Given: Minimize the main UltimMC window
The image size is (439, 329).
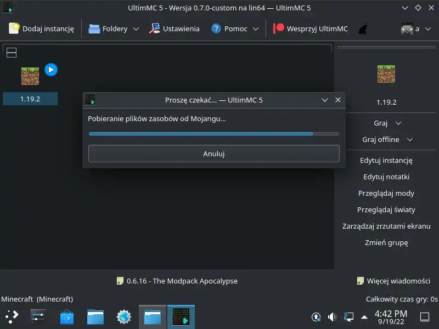Looking at the screenshot, I should pyautogui.click(x=405, y=8).
